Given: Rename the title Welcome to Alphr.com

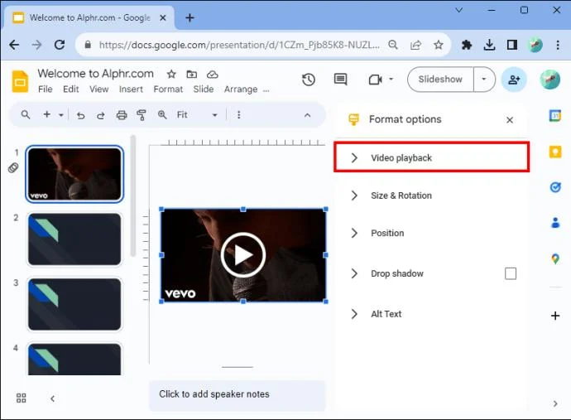Looking at the screenshot, I should coord(95,74).
